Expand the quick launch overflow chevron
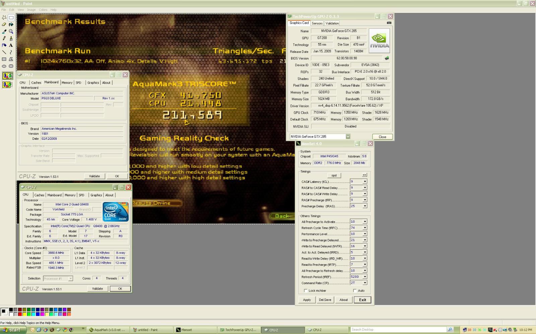The image size is (536, 334). tap(83, 329)
